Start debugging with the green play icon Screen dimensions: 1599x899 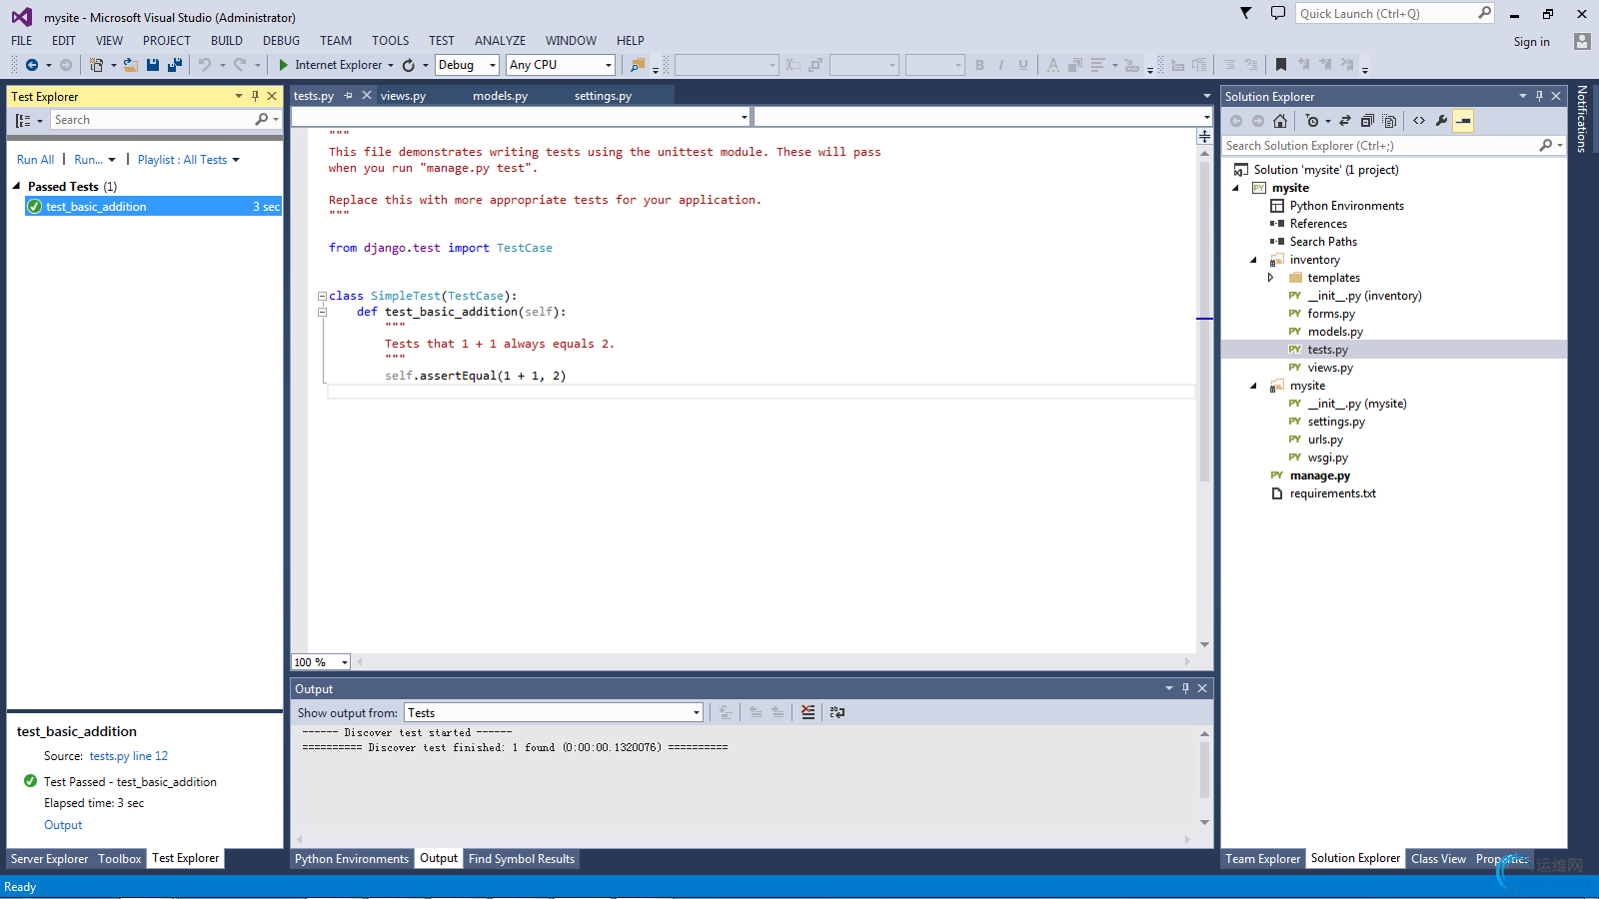point(284,65)
